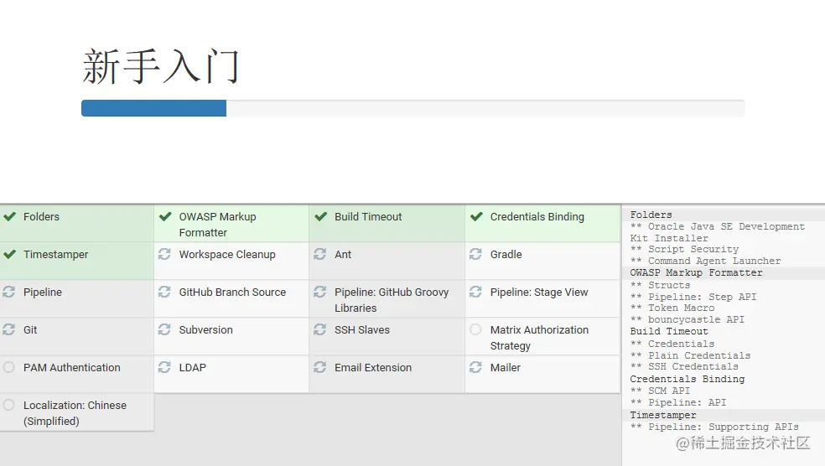Select the Matrix Authorization Strategy plugin name
The height and width of the screenshot is (466, 825).
[x=539, y=338]
